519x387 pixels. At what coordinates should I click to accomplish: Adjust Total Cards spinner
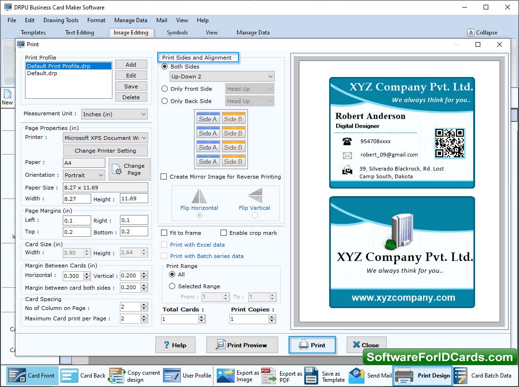coord(202,319)
